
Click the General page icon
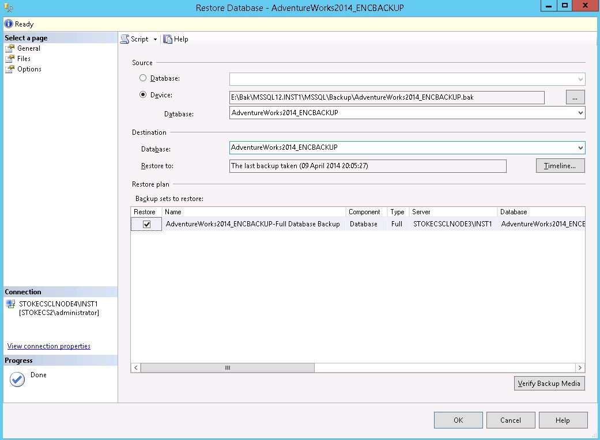(10, 48)
